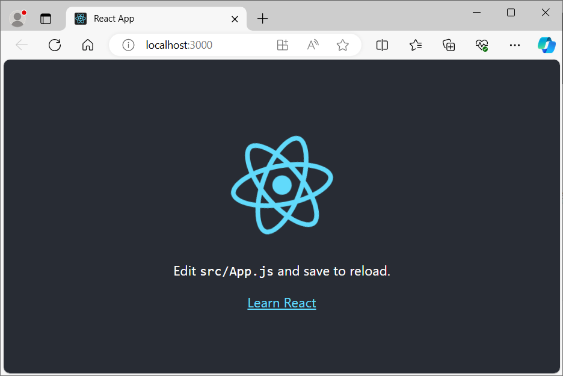
Task: Open Settings and more menu
Action: coord(514,45)
